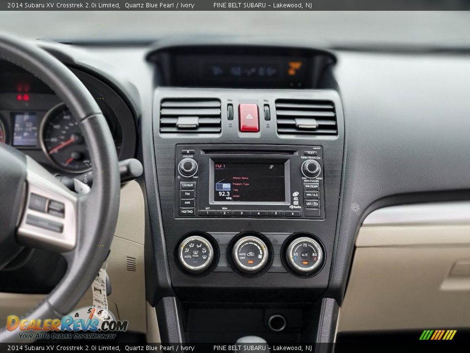Hit the CD eject button

(188, 152)
